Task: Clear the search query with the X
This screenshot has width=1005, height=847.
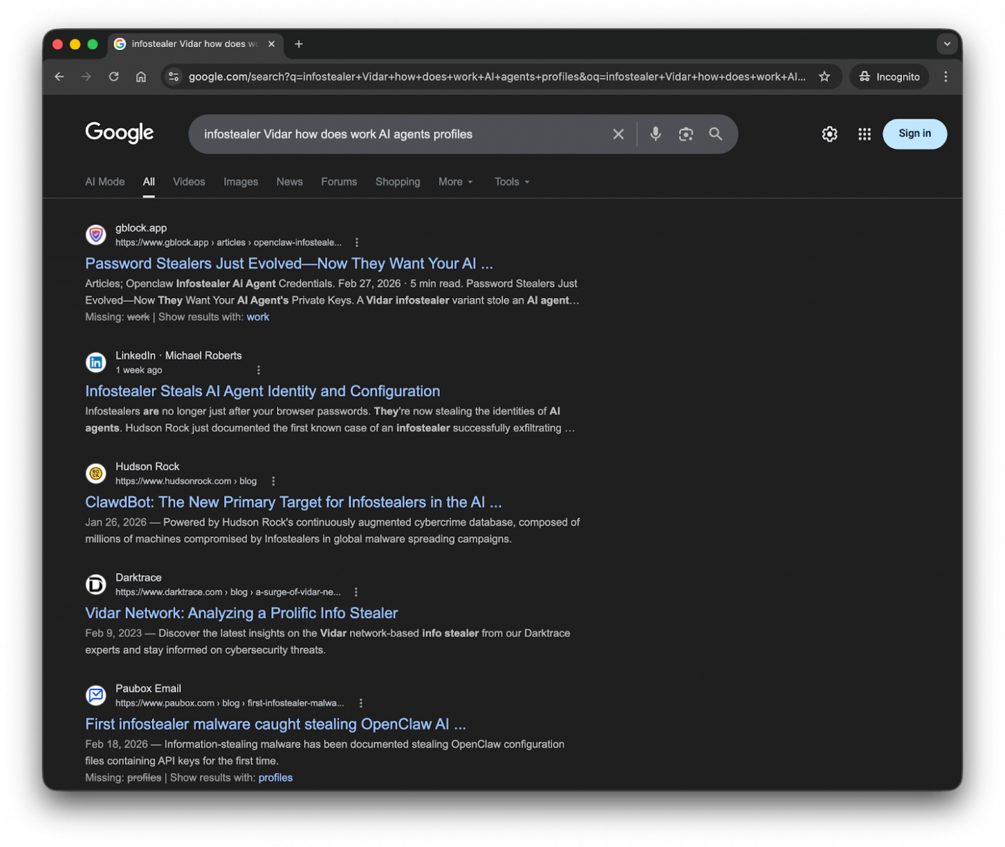Action: click(618, 134)
